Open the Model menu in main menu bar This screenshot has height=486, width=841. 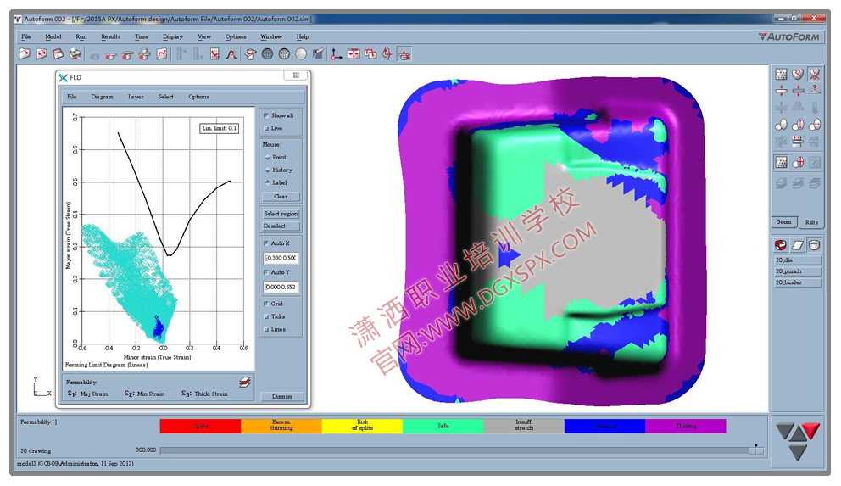tap(53, 36)
